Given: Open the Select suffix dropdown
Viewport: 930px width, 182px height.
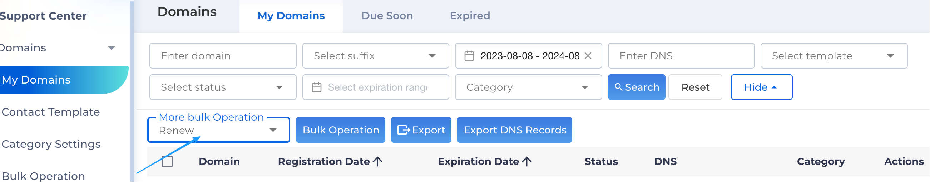Looking at the screenshot, I should tap(375, 56).
